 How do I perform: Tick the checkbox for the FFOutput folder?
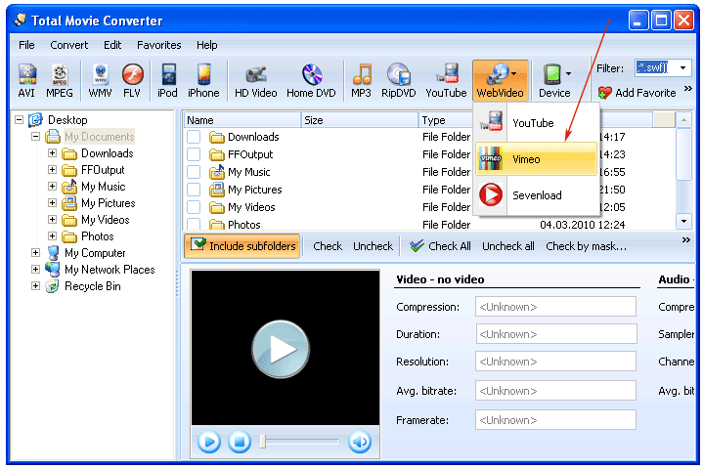pos(194,154)
